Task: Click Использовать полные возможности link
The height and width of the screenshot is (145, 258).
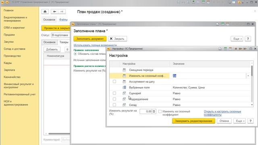Action: [x=95, y=45]
